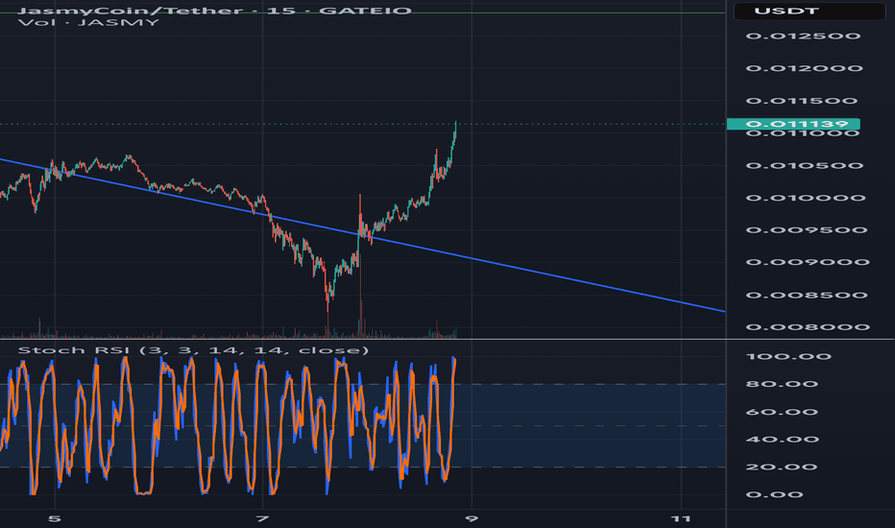Image resolution: width=895 pixels, height=528 pixels.
Task: Click price axis label 0.009500
Action: [x=807, y=230]
